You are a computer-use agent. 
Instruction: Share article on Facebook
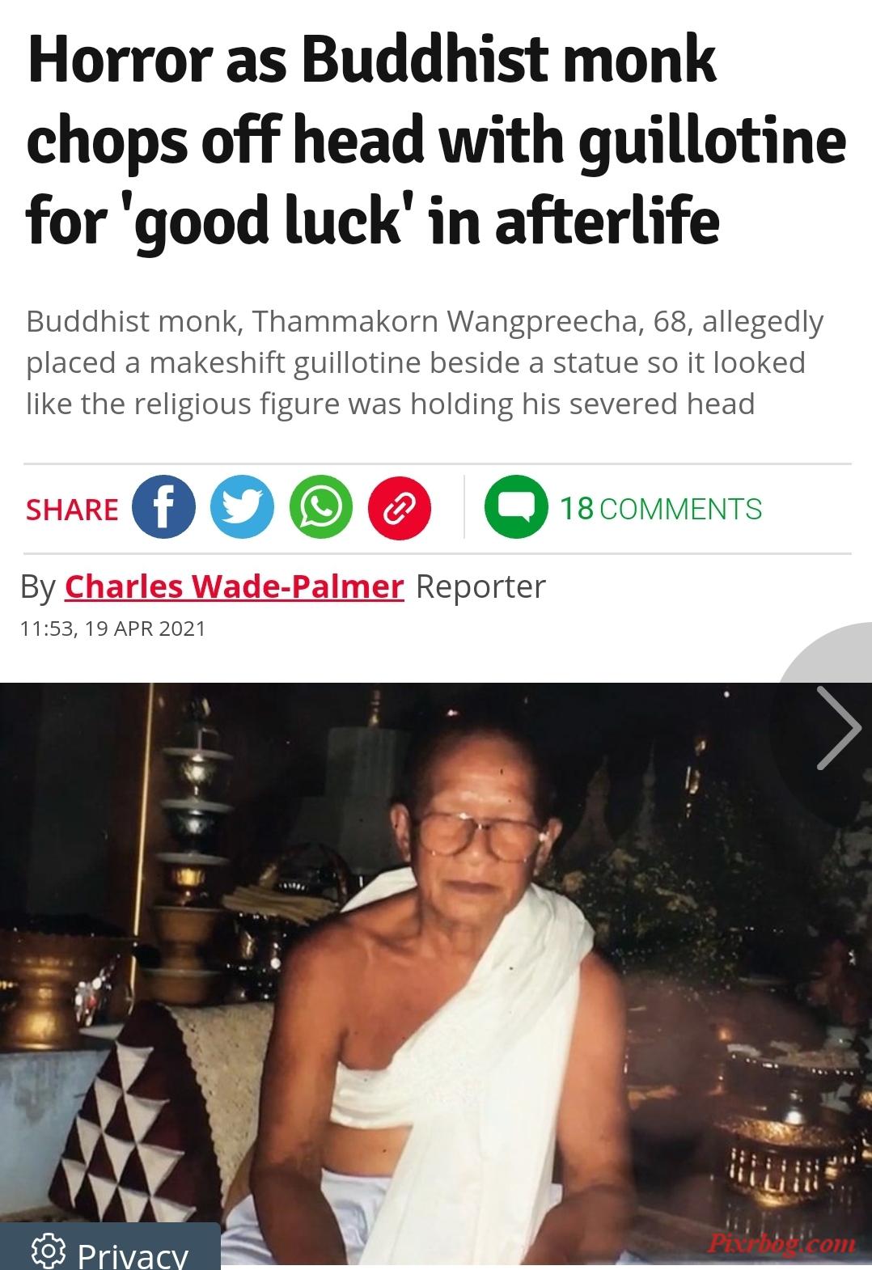coord(163,508)
